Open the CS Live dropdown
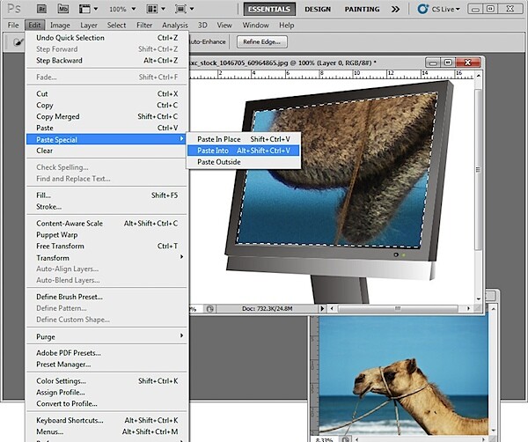Screen dimensions: 528x442 click(x=439, y=9)
